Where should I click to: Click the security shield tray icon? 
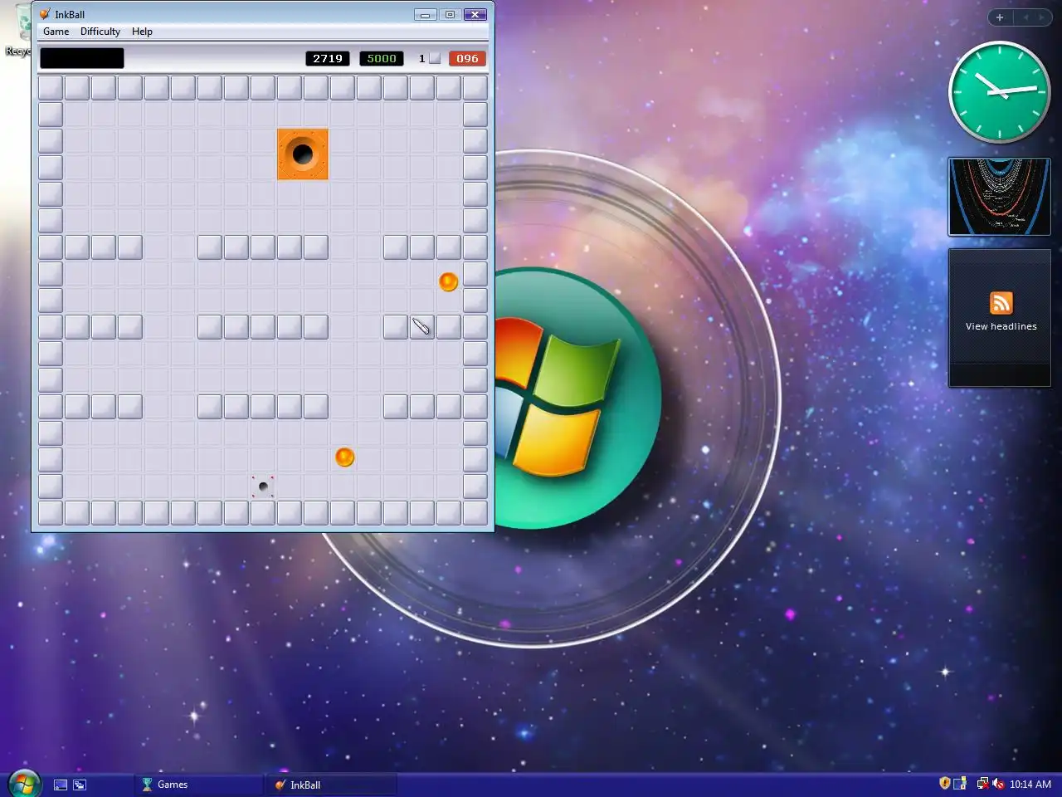click(x=944, y=784)
